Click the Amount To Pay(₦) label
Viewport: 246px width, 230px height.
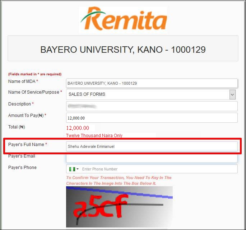pos(27,116)
